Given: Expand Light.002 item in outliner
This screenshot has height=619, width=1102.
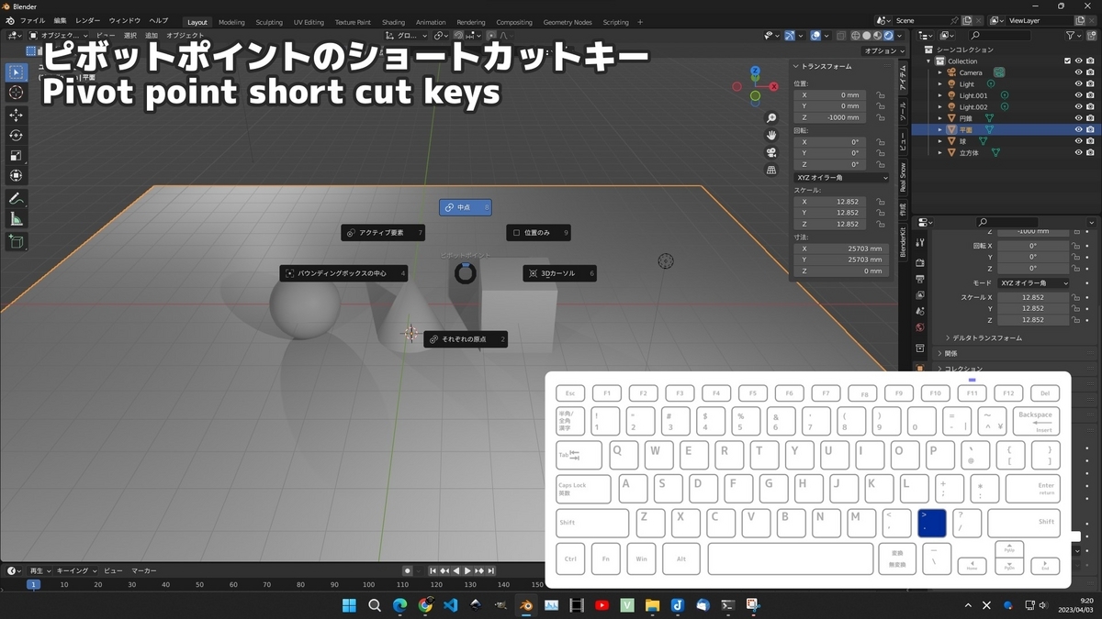Looking at the screenshot, I should coord(940,107).
